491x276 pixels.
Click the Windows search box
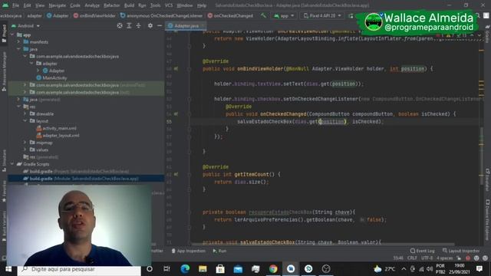[x=79, y=269]
